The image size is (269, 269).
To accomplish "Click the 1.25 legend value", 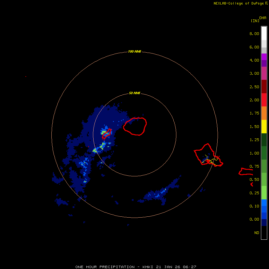I will click(x=254, y=140).
